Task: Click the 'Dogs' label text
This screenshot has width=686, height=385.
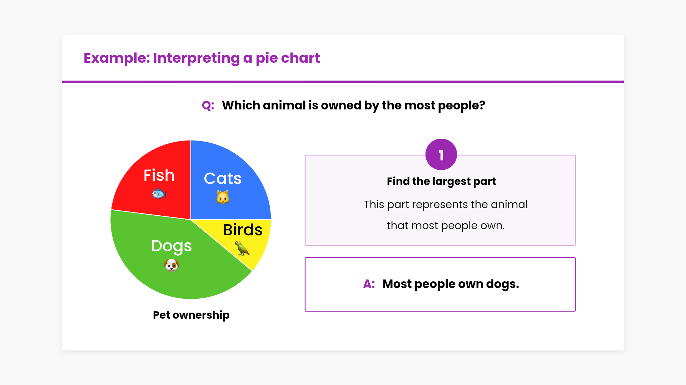Action: [x=171, y=246]
